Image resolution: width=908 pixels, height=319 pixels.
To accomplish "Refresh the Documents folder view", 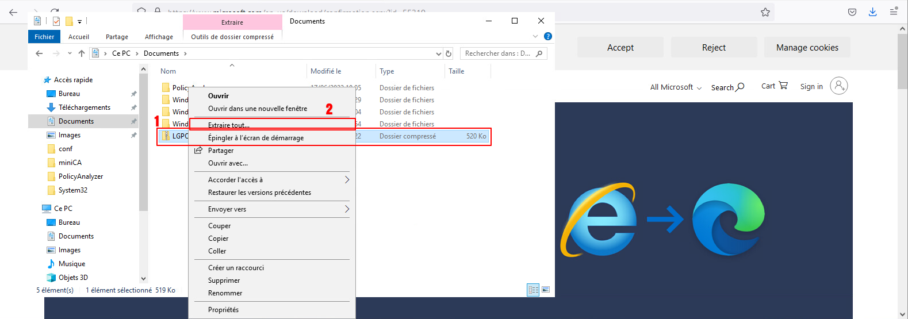I will pos(449,53).
